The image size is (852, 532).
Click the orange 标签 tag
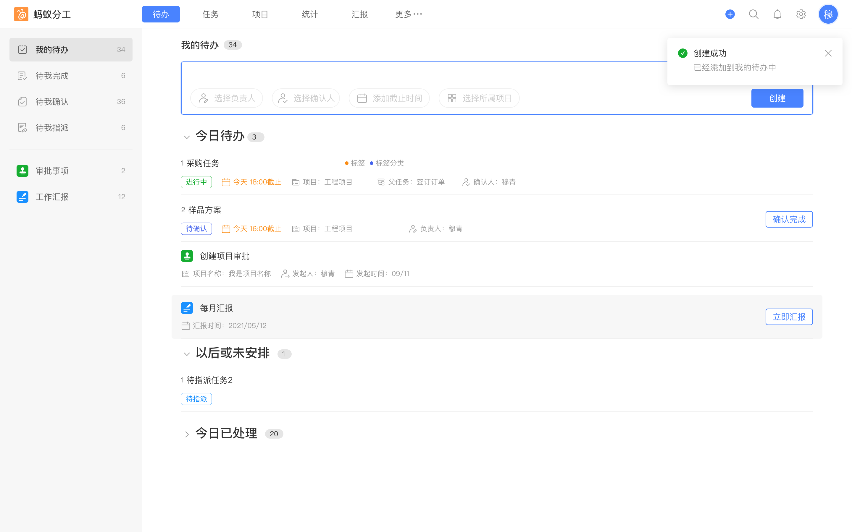click(x=354, y=163)
